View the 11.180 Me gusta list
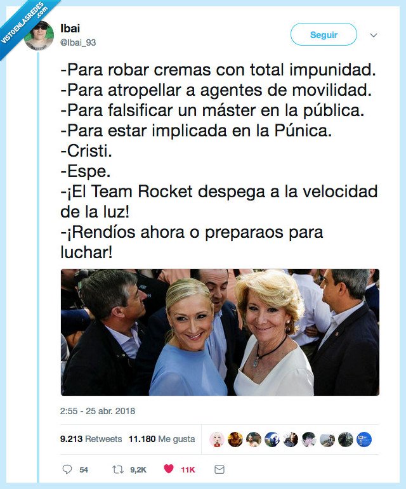The image size is (406, 489). click(162, 439)
